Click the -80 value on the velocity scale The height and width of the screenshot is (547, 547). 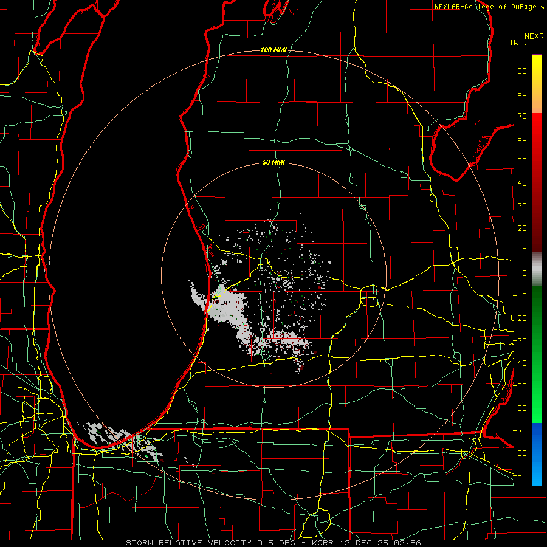point(520,453)
